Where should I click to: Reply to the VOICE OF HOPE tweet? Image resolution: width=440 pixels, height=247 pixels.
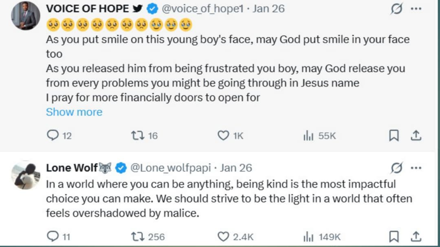click(53, 136)
